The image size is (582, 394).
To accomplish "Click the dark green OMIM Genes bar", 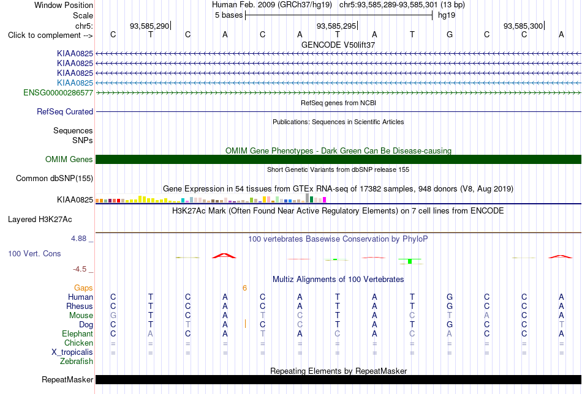I will pos(339,160).
